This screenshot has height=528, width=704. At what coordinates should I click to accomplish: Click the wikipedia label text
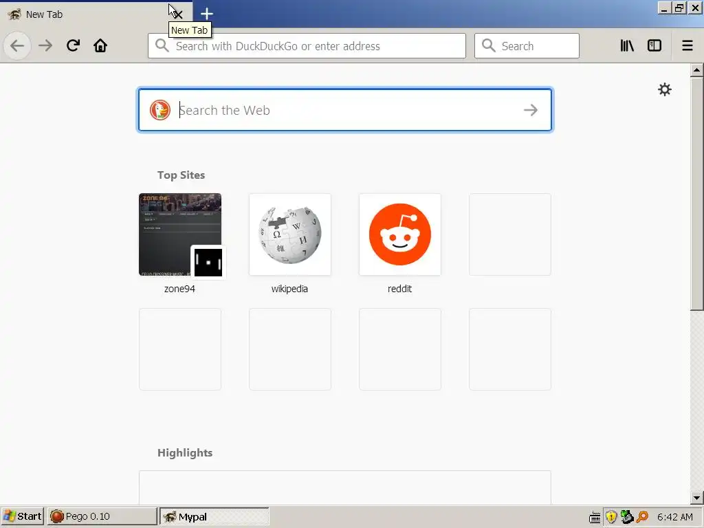pos(289,289)
